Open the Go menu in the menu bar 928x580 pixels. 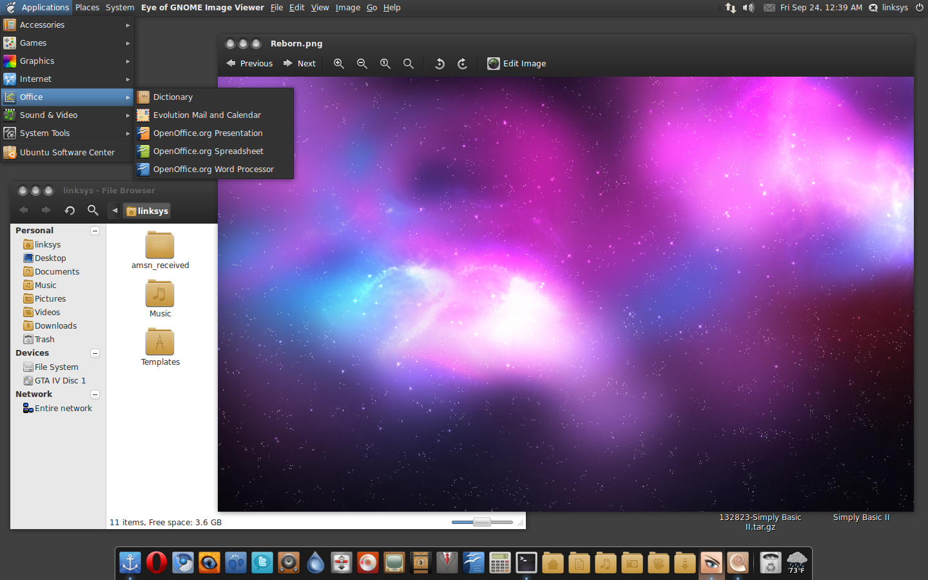[x=372, y=7]
